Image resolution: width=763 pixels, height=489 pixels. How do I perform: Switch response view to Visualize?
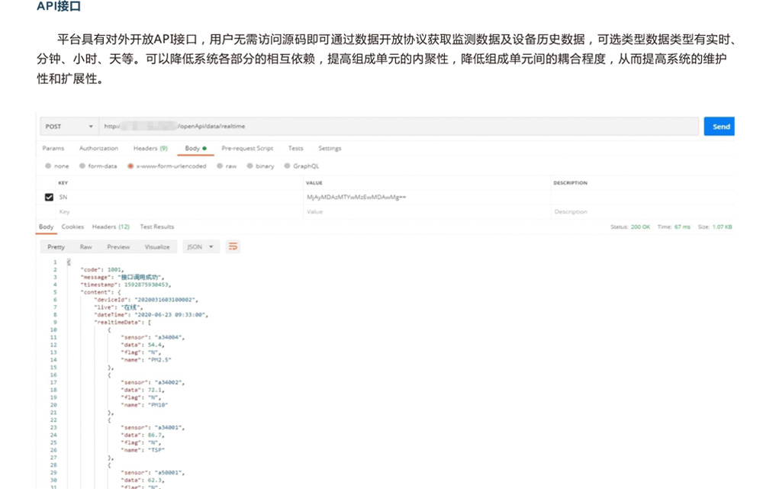(157, 247)
